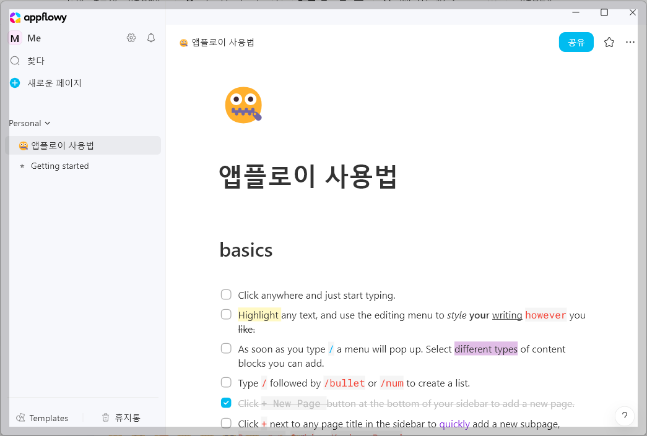This screenshot has width=647, height=436.
Task: Click breadcrumb title 앱플로이 사용법
Action: point(223,43)
